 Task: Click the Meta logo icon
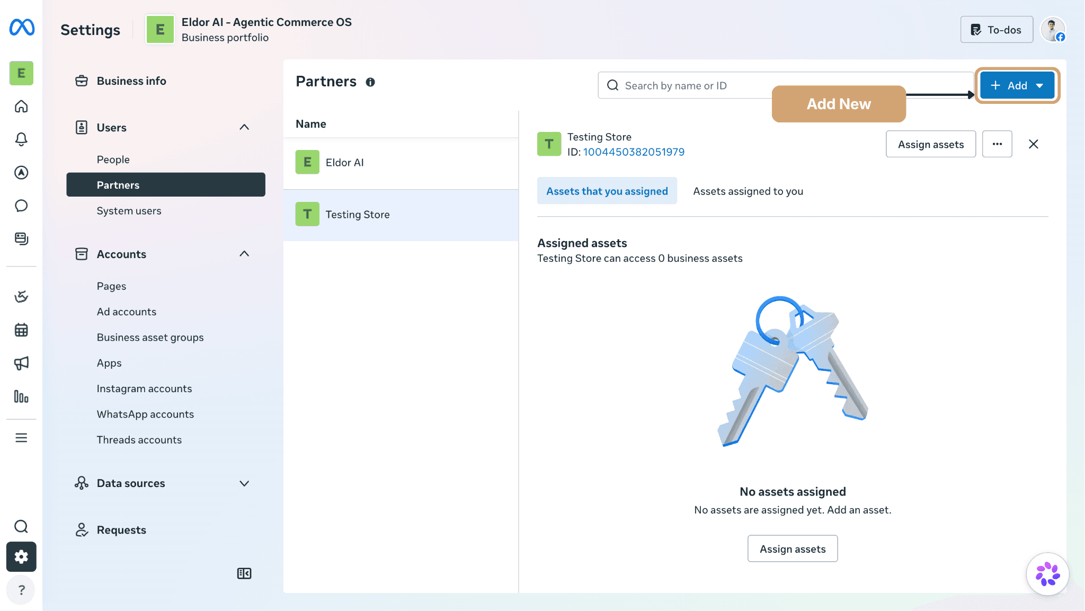tap(22, 28)
